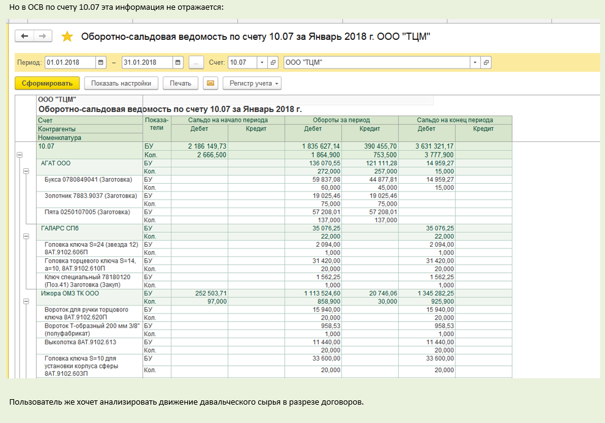Image resolution: width=605 pixels, height=423 pixels.
Task: Expand the account Счет dropdown arrow
Action: point(262,62)
